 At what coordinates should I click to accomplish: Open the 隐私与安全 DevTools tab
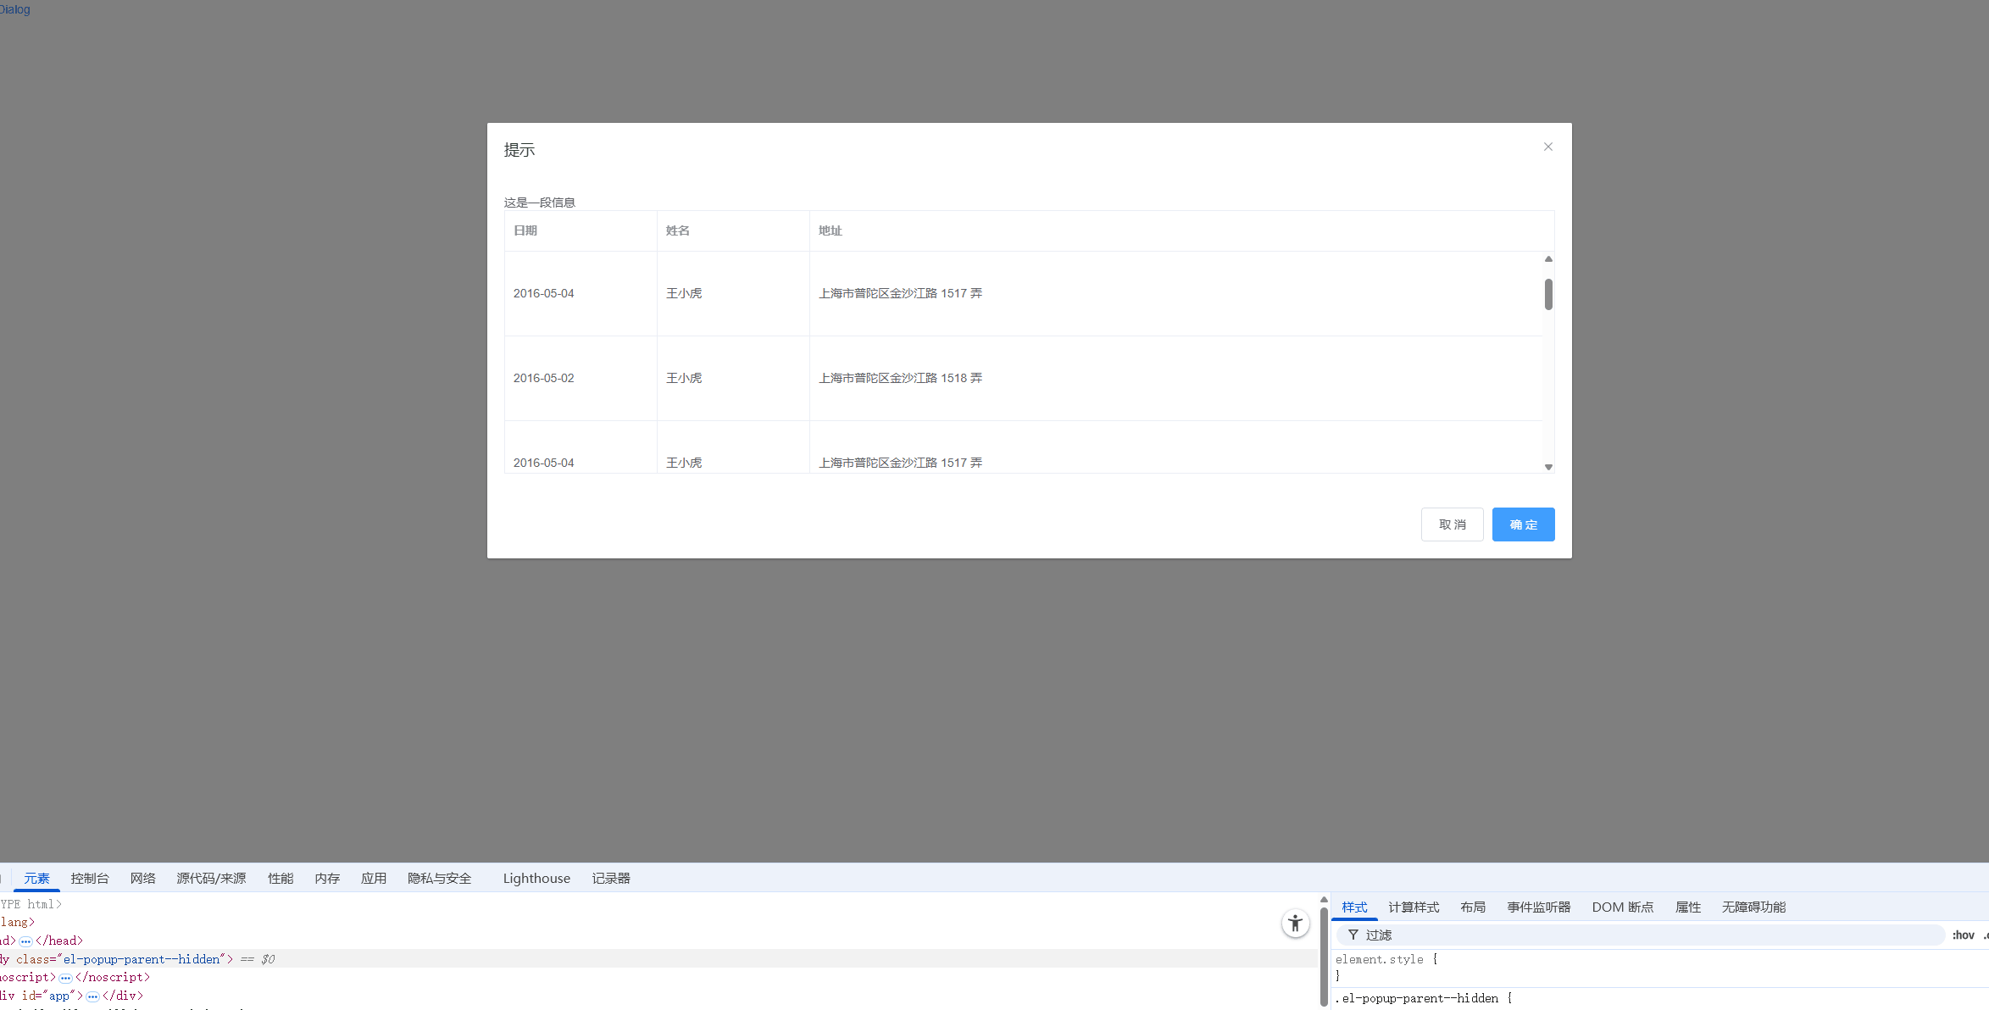[440, 878]
